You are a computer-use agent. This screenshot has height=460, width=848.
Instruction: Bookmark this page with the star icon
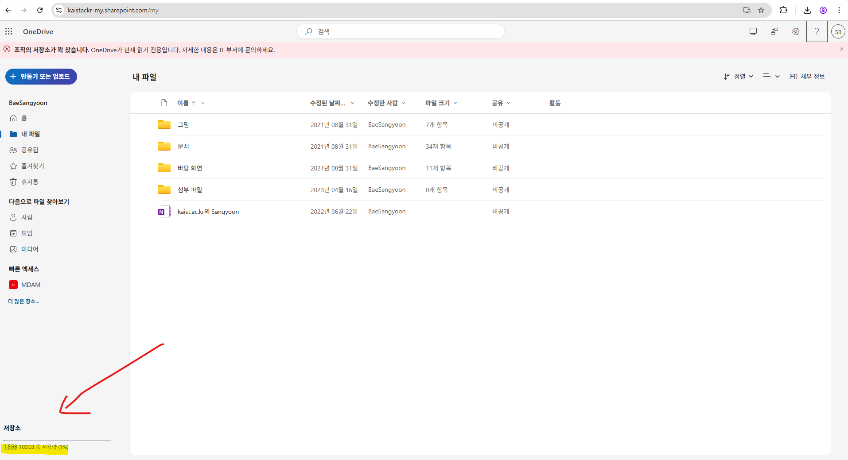pos(761,10)
